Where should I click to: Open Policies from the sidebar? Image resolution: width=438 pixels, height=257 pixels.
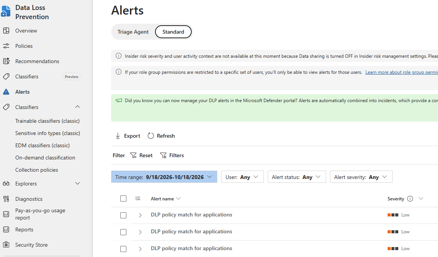coord(24,46)
